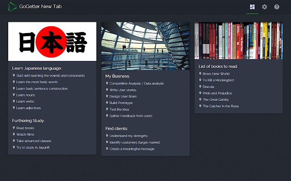Click pin icon beside Design User flows

tap(107, 96)
